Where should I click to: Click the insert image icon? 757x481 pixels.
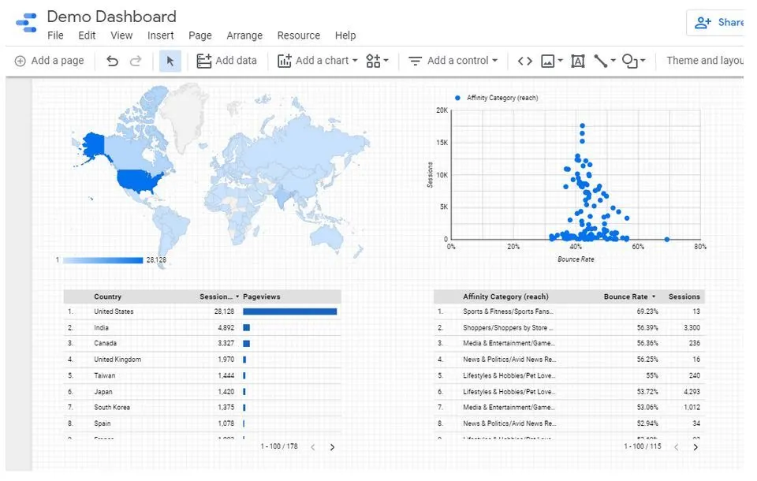547,61
